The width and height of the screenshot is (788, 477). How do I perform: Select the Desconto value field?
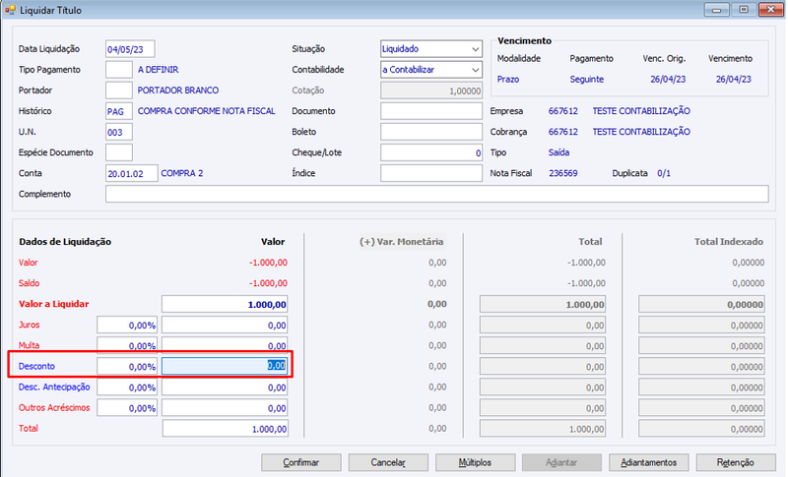click(225, 366)
